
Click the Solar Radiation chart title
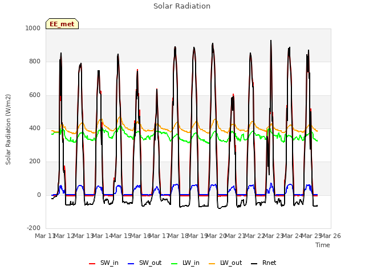tap(182, 6)
